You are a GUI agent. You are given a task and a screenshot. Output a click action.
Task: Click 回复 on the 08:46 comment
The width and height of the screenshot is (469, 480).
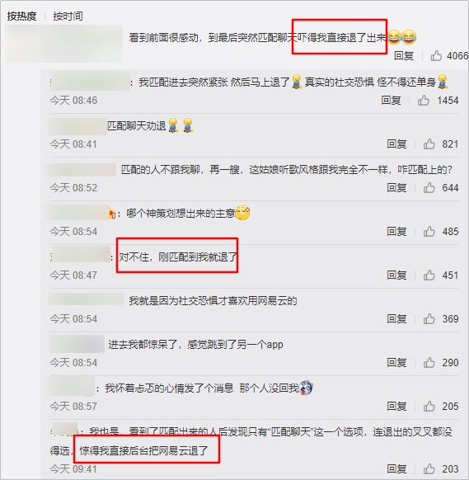(391, 100)
